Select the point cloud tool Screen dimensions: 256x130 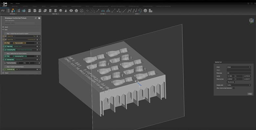tap(93, 10)
